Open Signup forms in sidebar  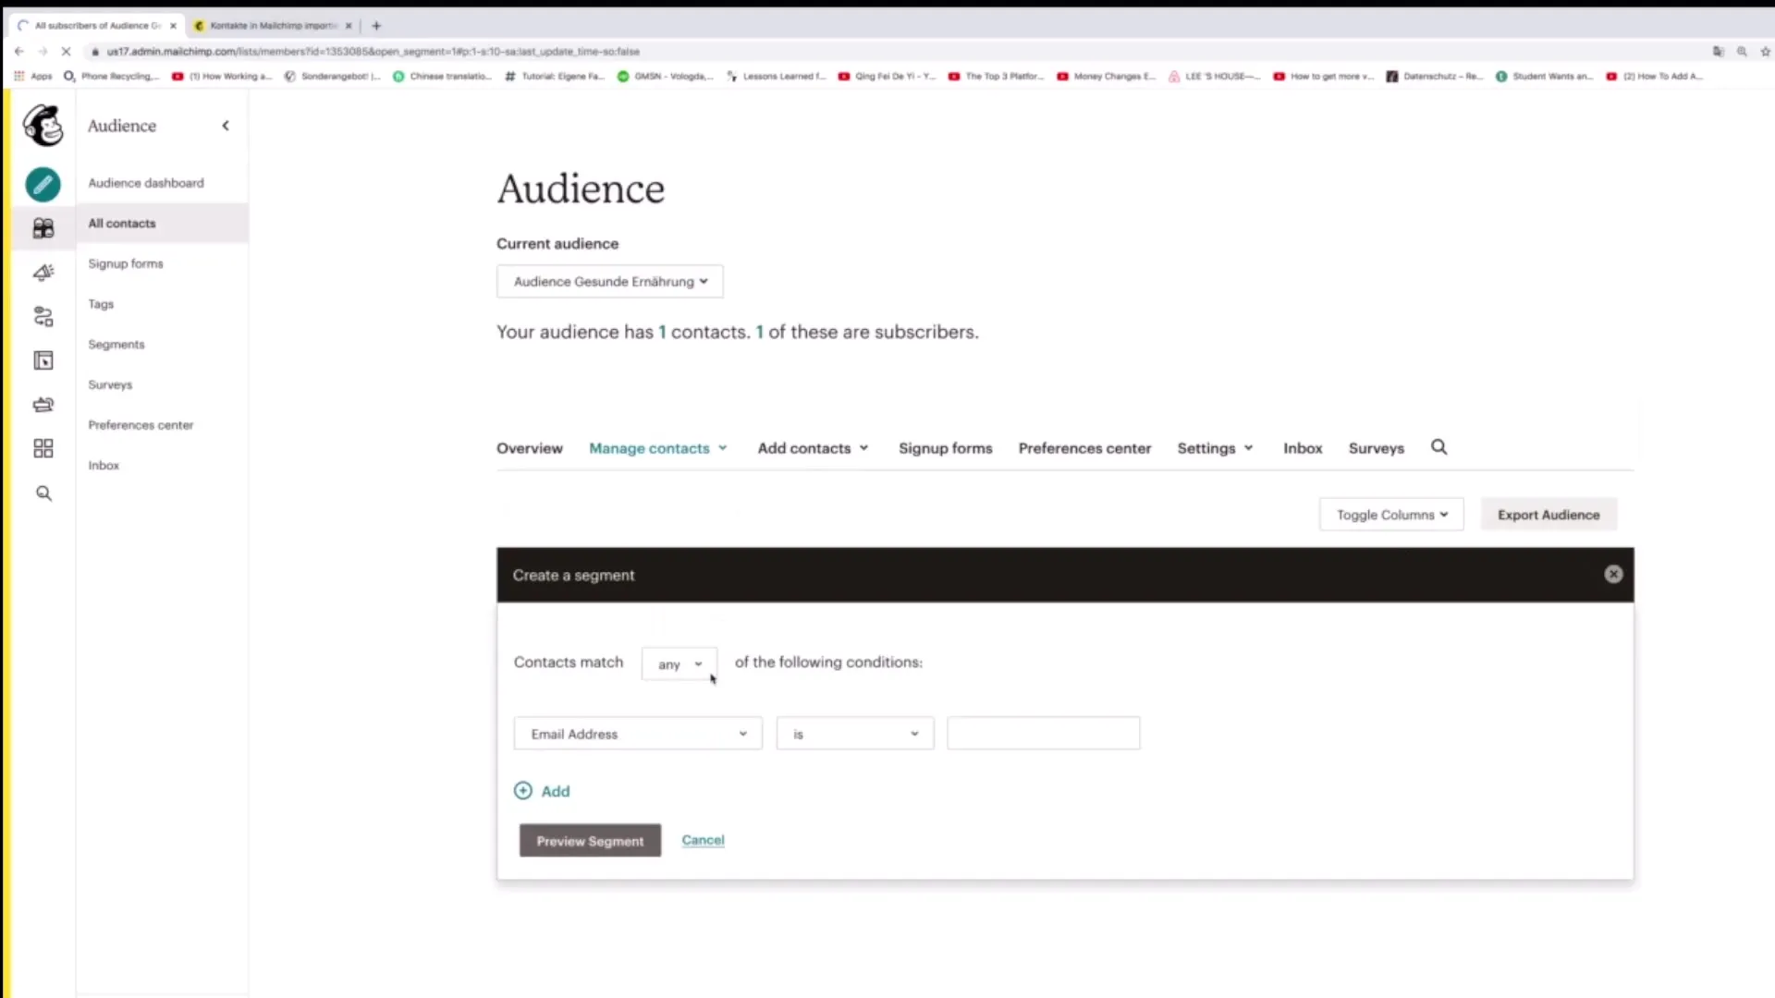pyautogui.click(x=126, y=263)
